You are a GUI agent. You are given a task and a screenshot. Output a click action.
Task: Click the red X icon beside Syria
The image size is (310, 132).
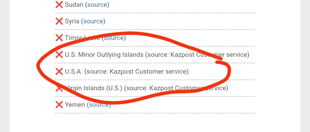pos(59,21)
